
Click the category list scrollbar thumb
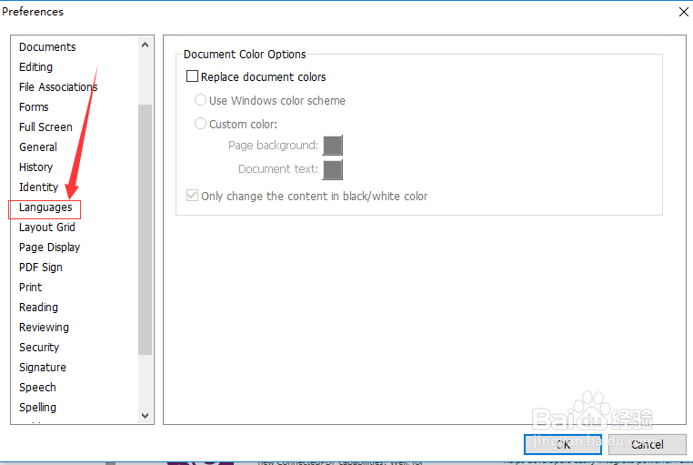pyautogui.click(x=146, y=227)
